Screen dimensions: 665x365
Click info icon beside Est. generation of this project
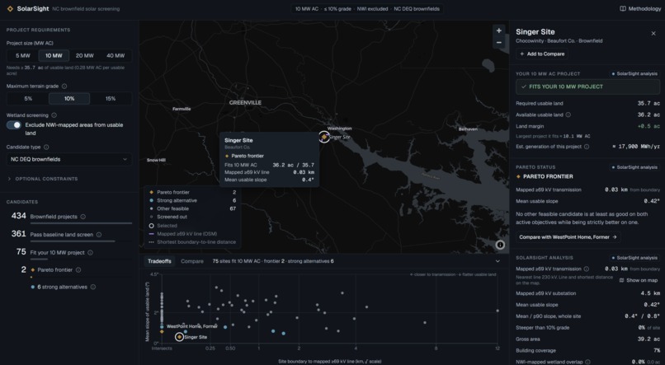(x=587, y=147)
